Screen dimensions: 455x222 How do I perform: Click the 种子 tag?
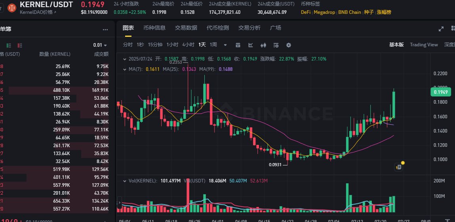[x=369, y=12]
